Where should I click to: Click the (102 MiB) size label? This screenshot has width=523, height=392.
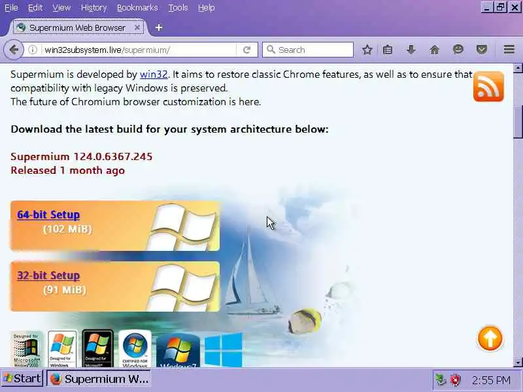[68, 229]
